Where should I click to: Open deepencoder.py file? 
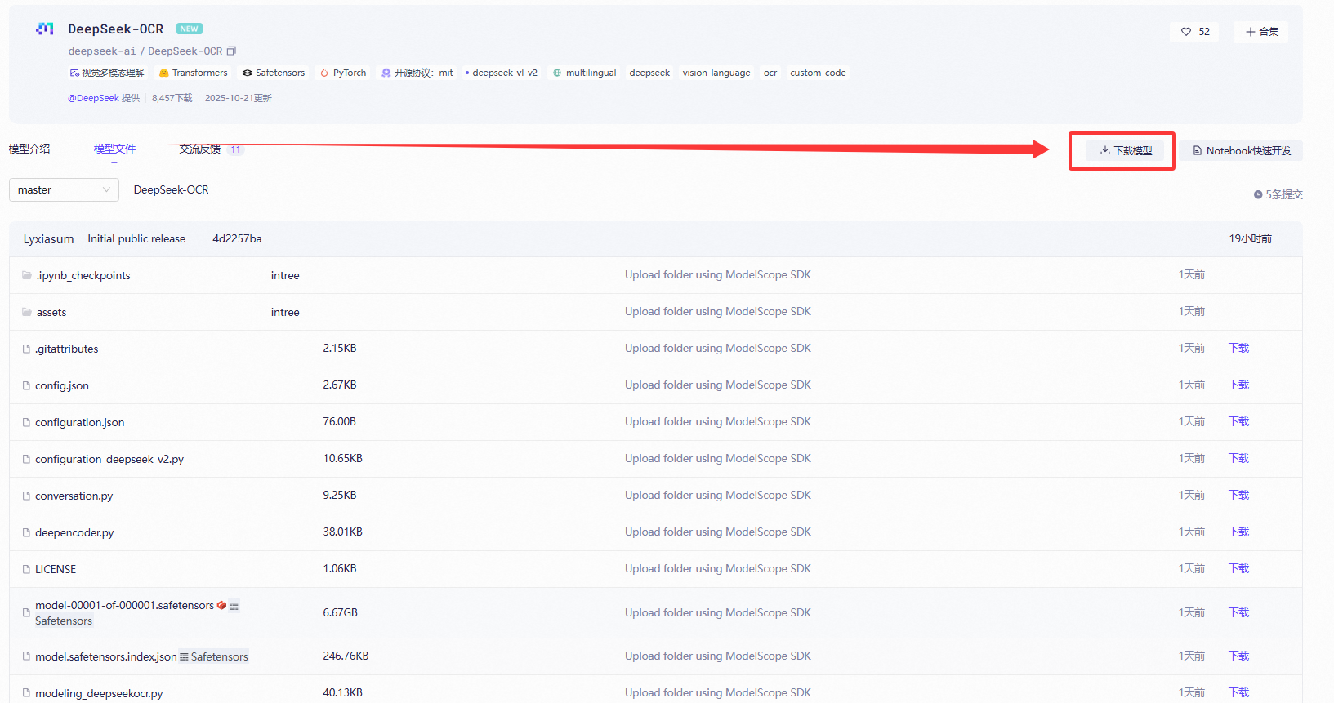[74, 532]
